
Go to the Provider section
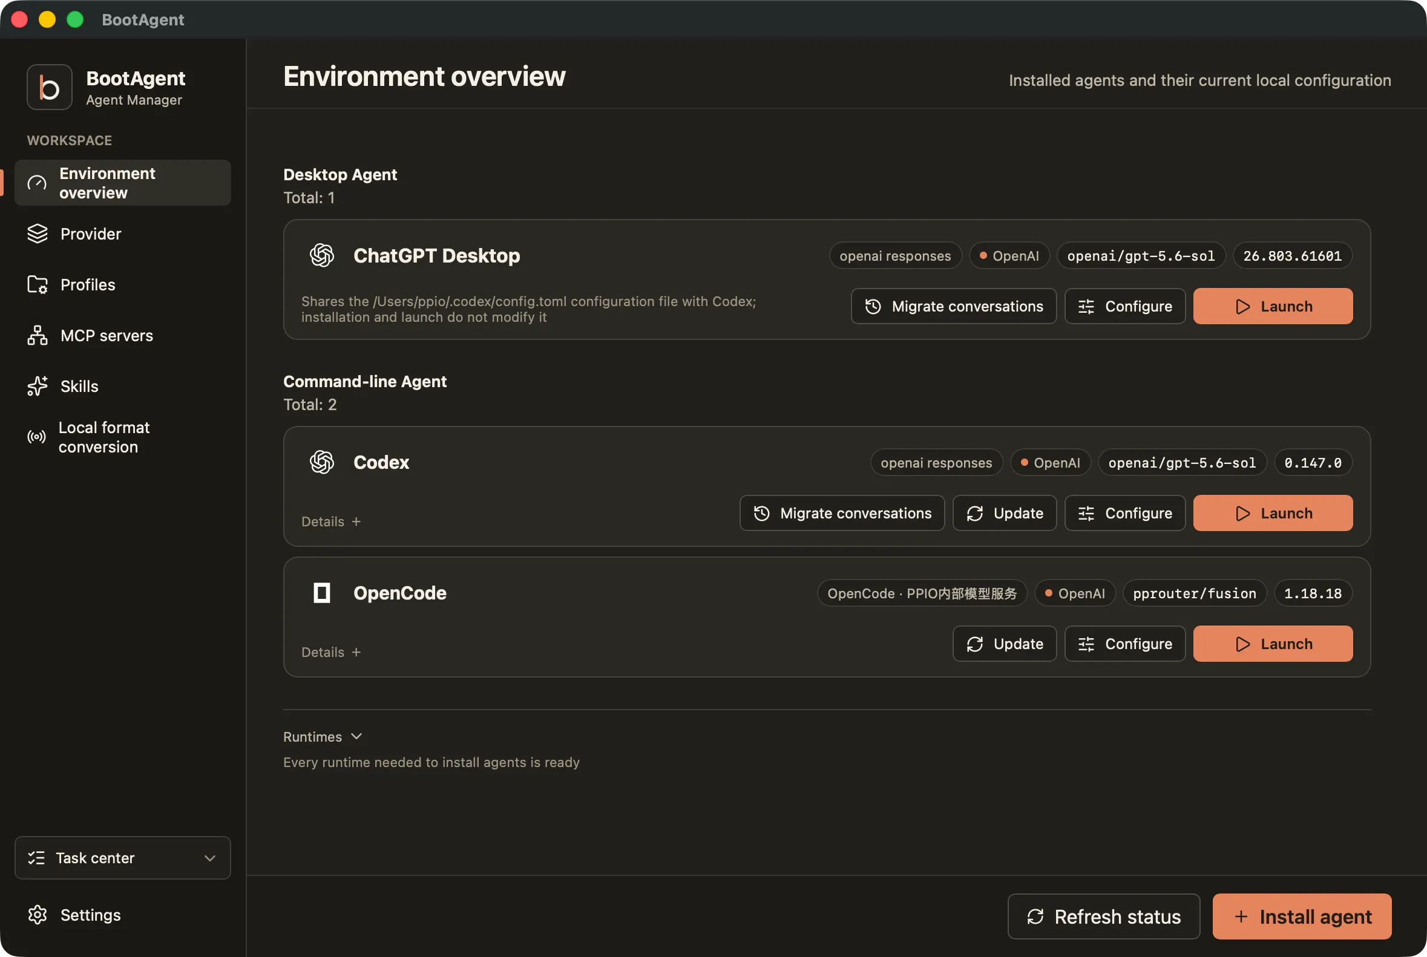[123, 234]
